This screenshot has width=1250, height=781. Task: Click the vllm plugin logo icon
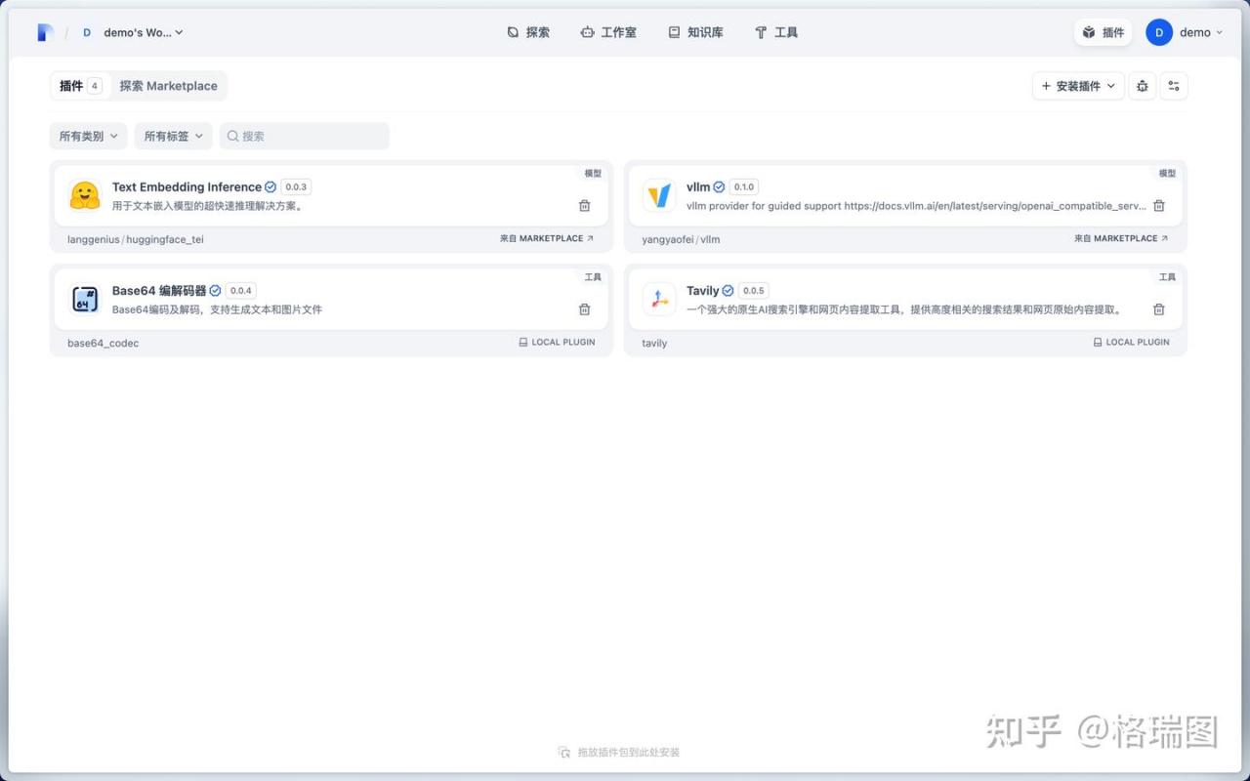click(659, 195)
